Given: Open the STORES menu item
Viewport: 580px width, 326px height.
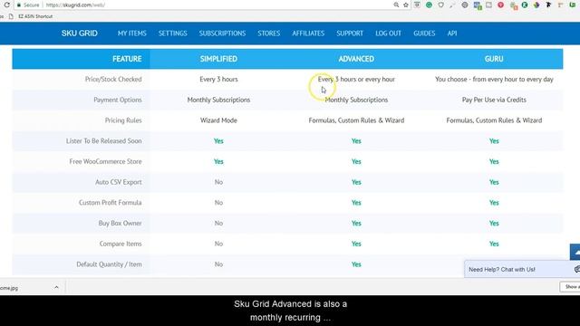Looking at the screenshot, I should coord(269,34).
